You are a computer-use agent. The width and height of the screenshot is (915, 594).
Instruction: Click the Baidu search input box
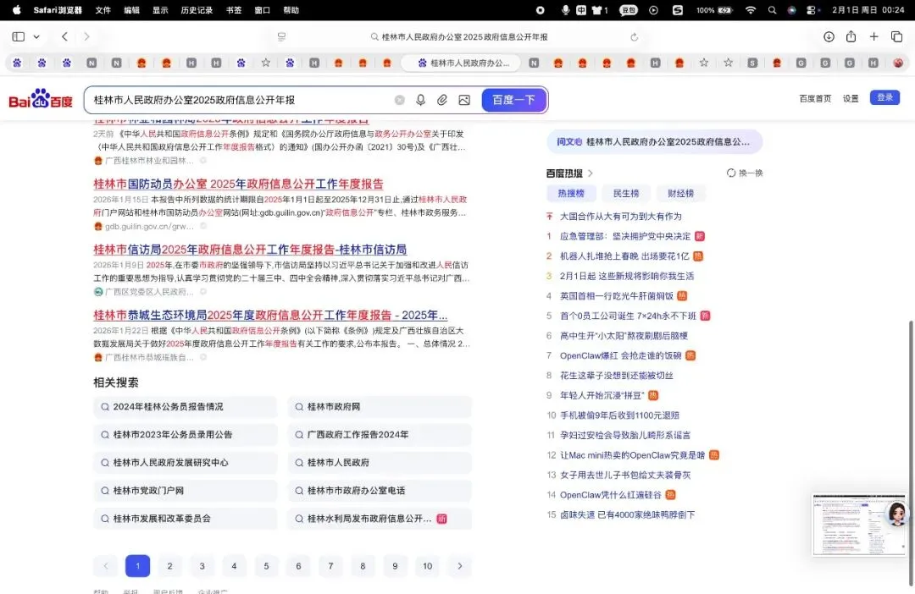point(239,100)
